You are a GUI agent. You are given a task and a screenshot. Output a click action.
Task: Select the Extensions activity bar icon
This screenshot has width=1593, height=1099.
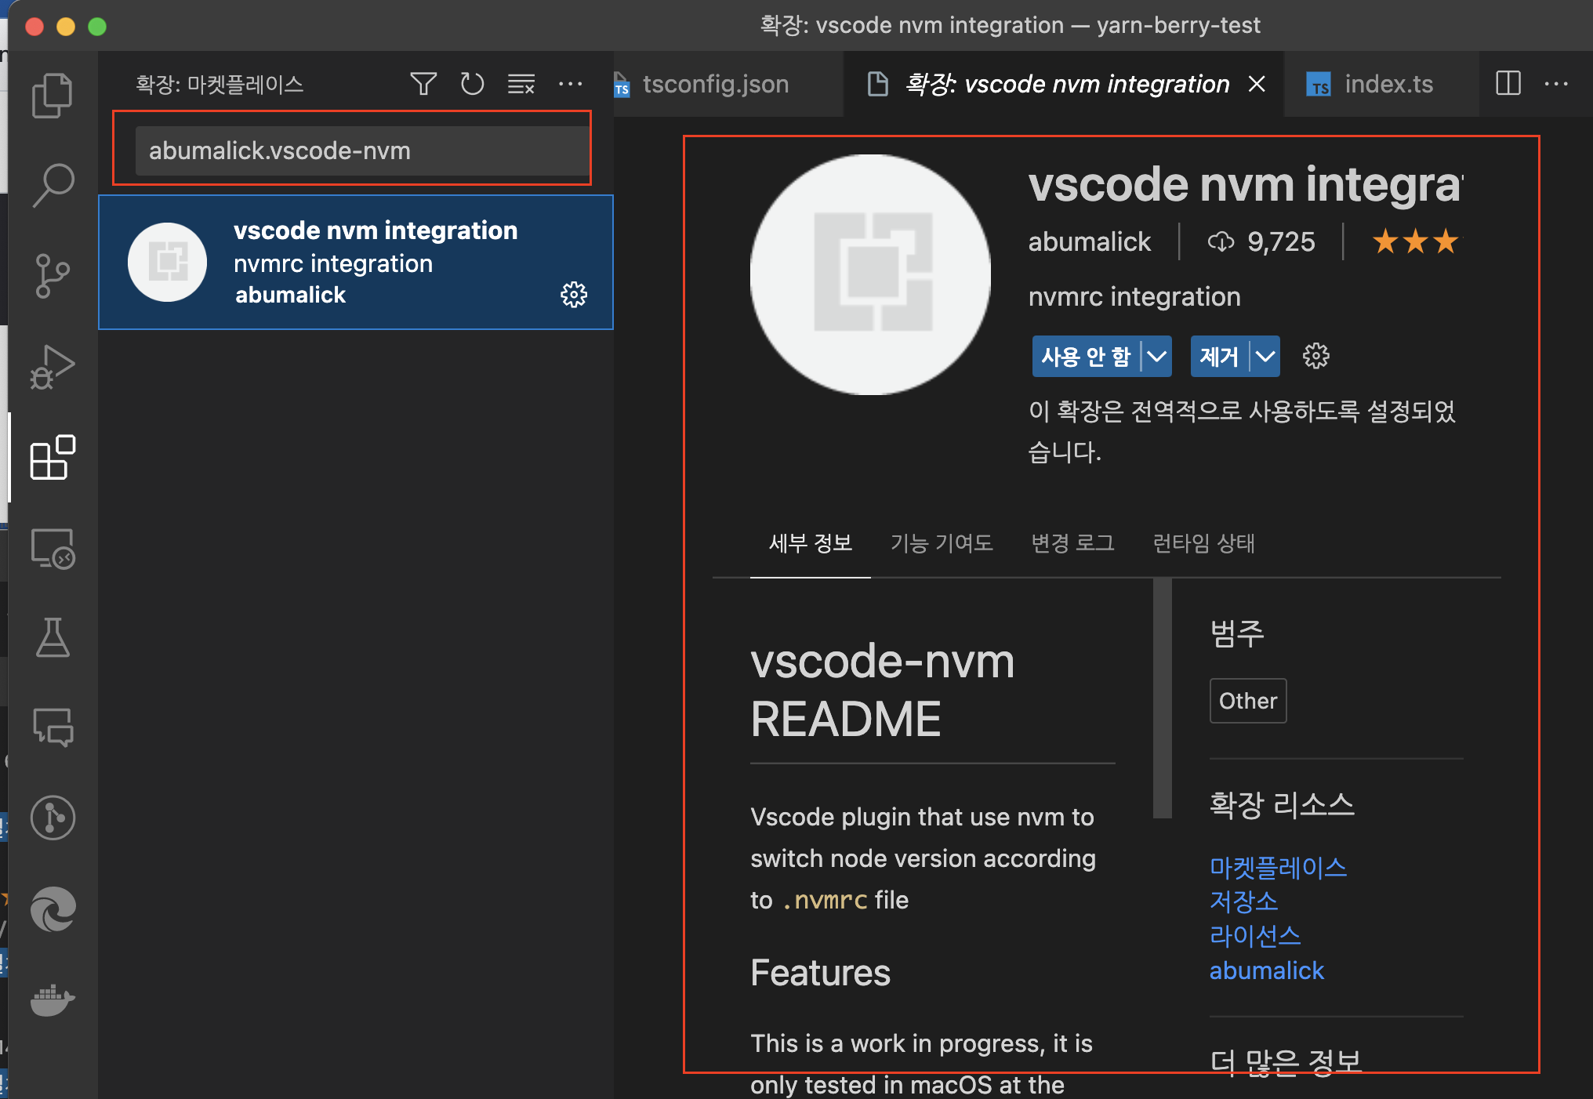point(53,457)
